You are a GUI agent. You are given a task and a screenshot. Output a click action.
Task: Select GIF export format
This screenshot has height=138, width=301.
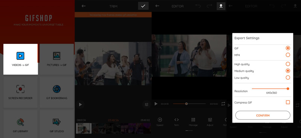click(288, 48)
